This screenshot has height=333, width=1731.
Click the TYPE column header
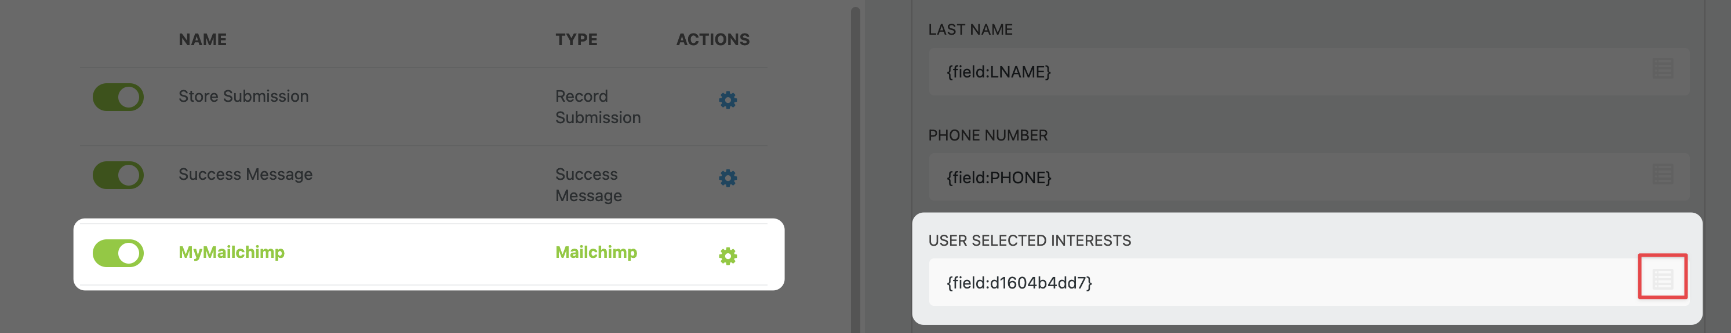pos(576,39)
